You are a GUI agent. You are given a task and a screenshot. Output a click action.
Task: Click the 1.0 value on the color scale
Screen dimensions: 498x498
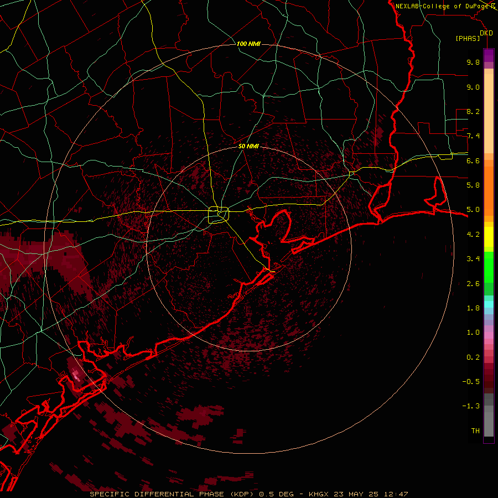[473, 333]
